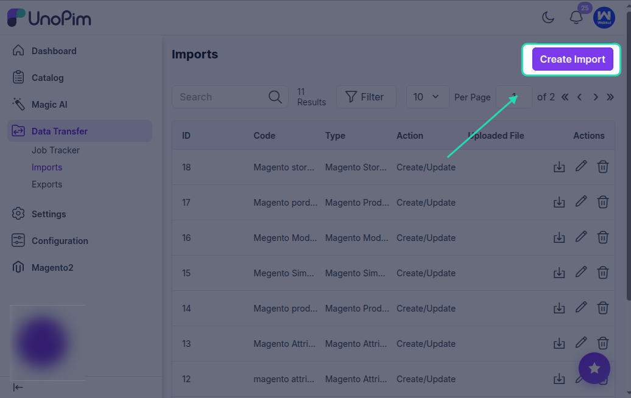Edit import ID 14

580,307
